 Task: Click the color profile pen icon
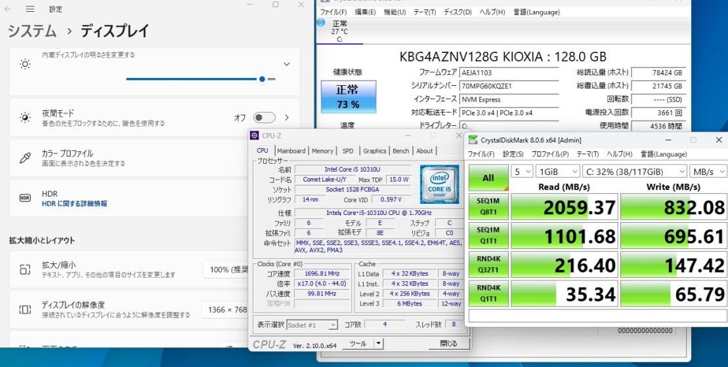pos(25,157)
